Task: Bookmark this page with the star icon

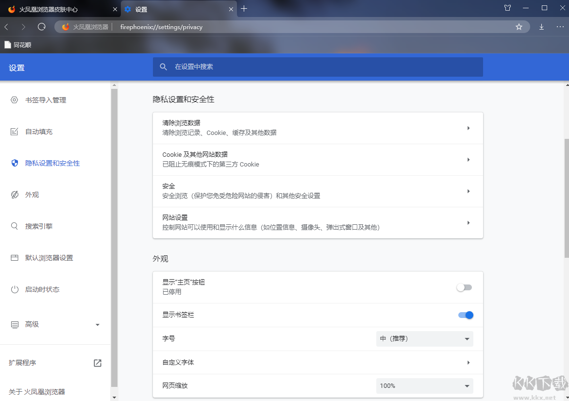Action: point(519,27)
